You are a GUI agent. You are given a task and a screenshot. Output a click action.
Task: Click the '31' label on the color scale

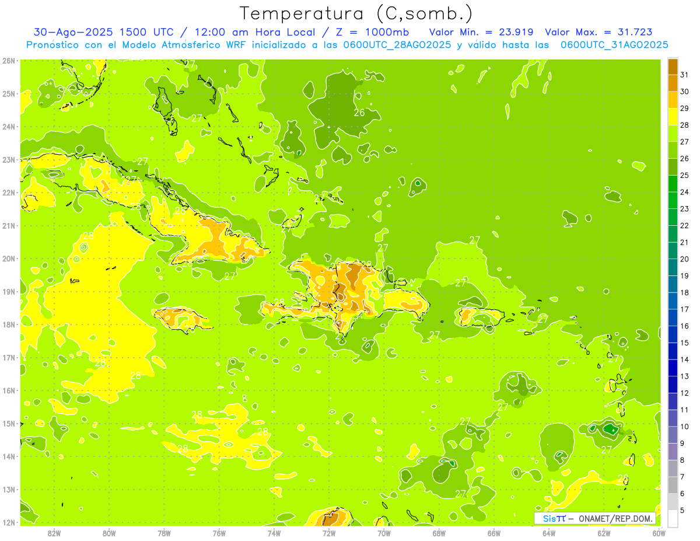pyautogui.click(x=685, y=75)
